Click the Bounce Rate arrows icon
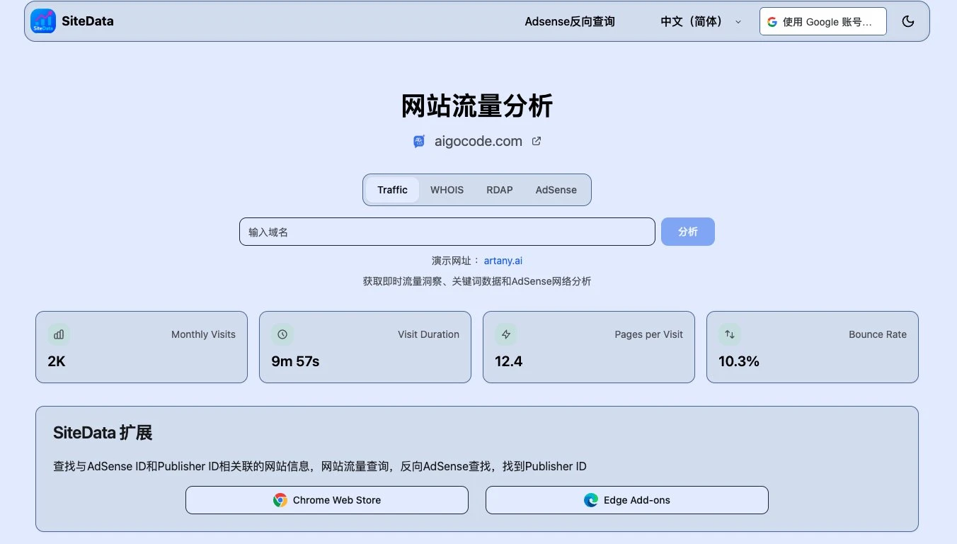Viewport: 957px width, 544px height. [729, 334]
